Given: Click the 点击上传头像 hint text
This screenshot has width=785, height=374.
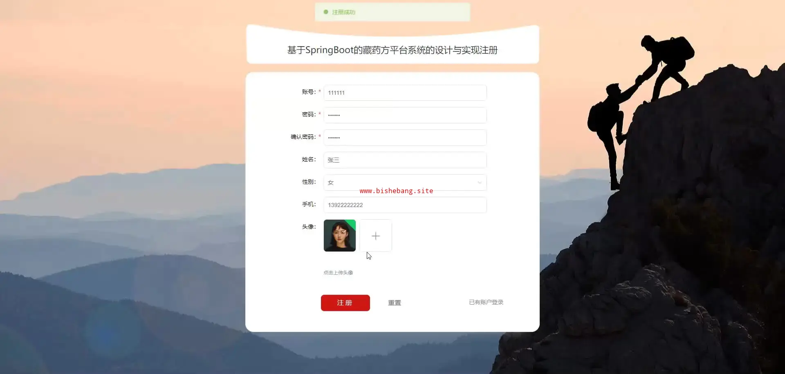Looking at the screenshot, I should (x=338, y=272).
